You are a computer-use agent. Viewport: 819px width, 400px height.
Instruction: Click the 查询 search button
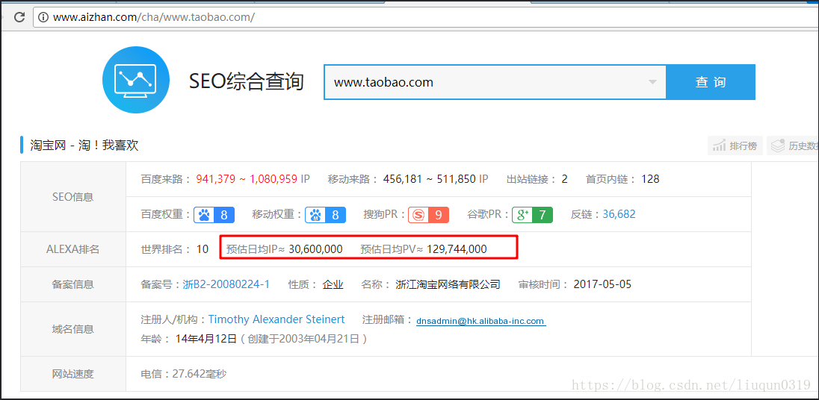pos(711,82)
